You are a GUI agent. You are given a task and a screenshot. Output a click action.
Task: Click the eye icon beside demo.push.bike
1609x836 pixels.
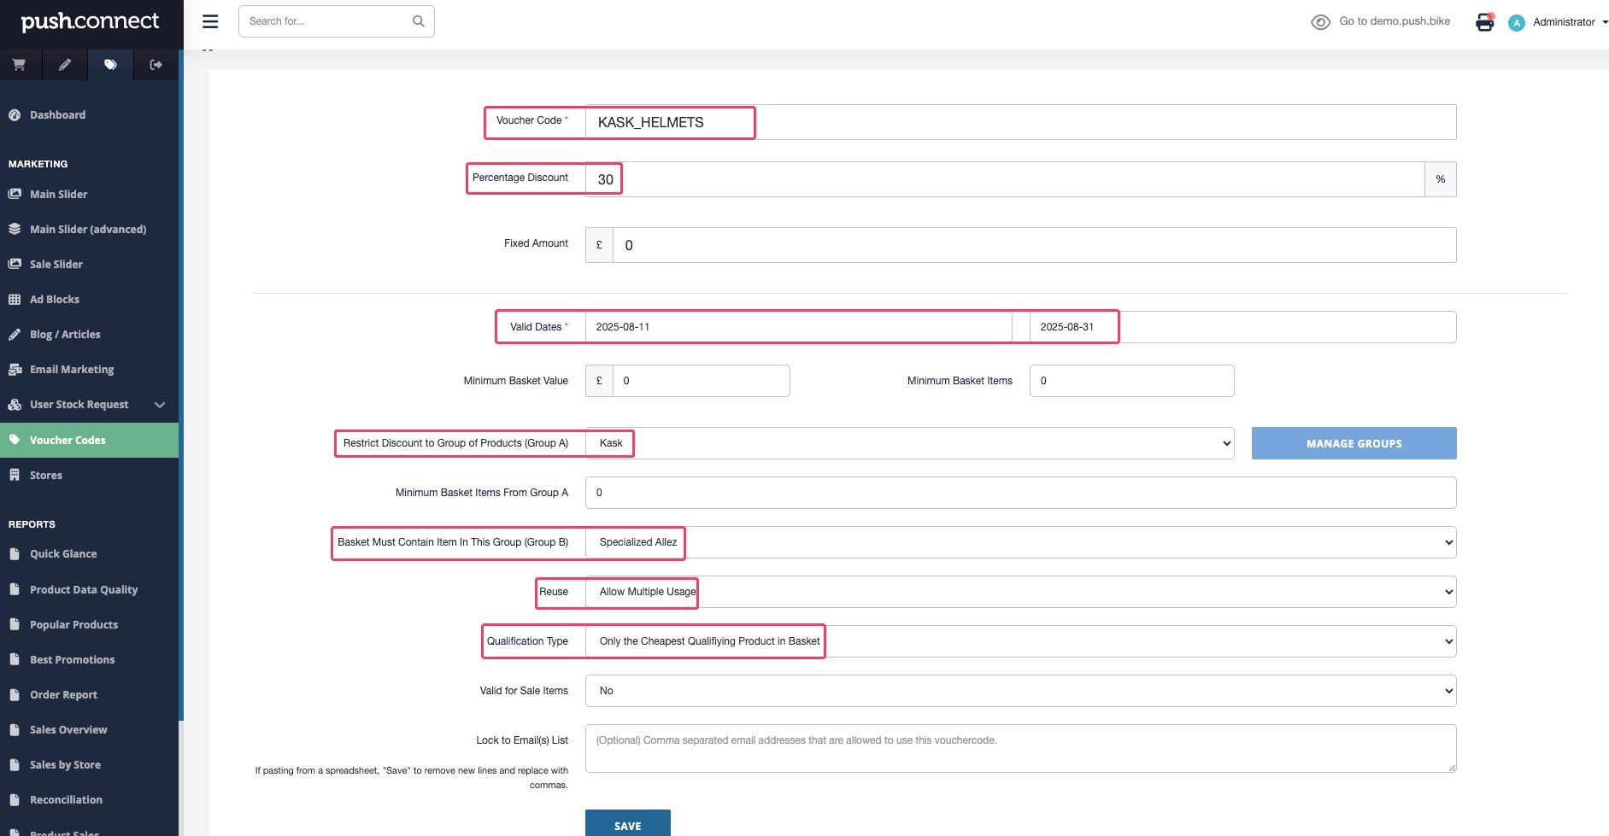[x=1320, y=22]
